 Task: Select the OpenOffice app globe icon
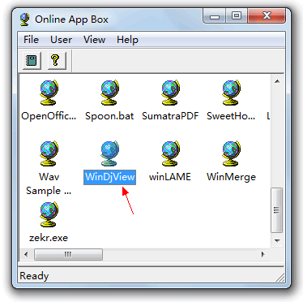click(x=49, y=93)
